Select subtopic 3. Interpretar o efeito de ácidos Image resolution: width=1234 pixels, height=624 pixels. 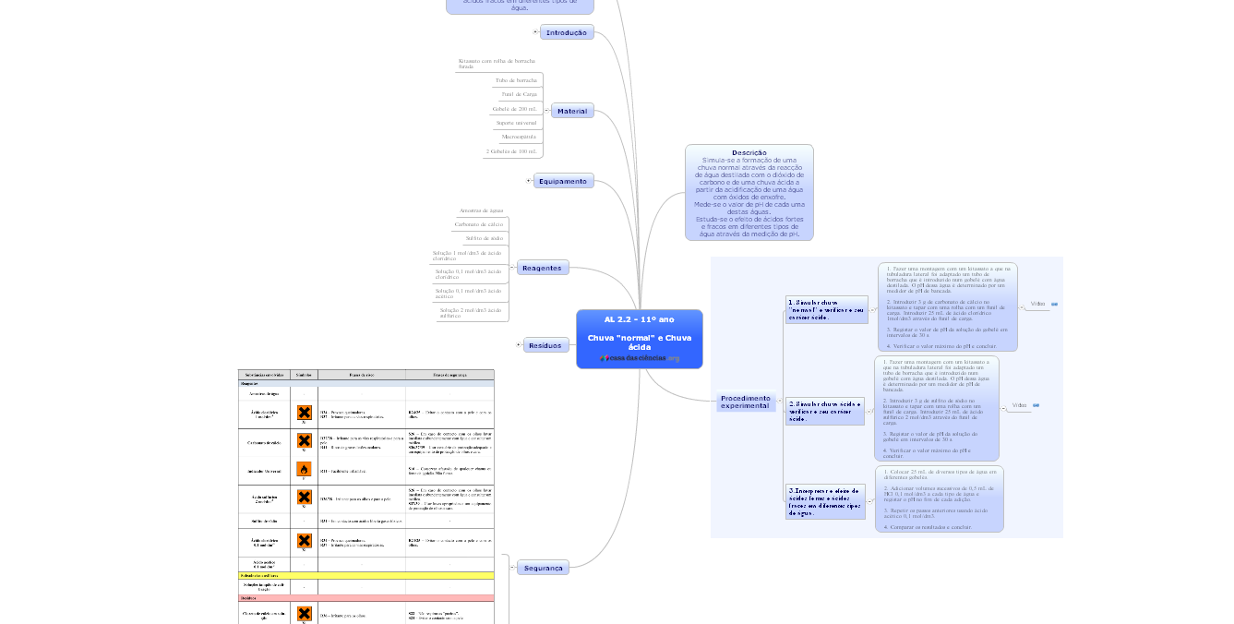[x=825, y=502]
